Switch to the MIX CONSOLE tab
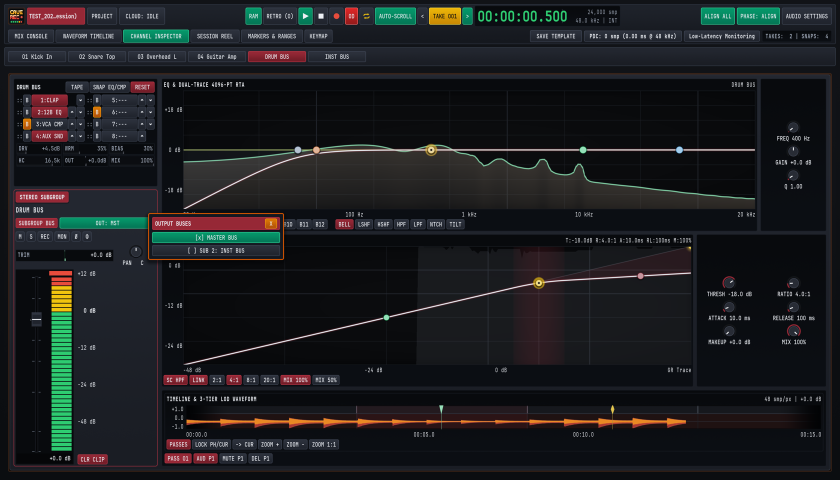This screenshot has width=840, height=480. pyautogui.click(x=31, y=36)
